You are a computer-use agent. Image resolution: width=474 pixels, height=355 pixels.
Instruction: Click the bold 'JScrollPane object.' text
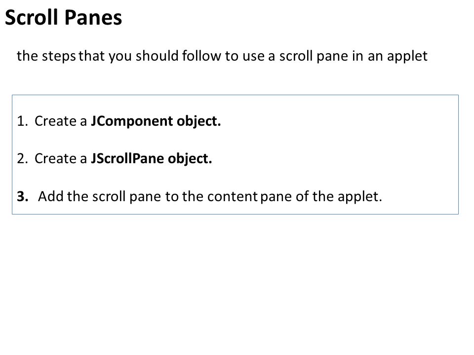tap(152, 159)
